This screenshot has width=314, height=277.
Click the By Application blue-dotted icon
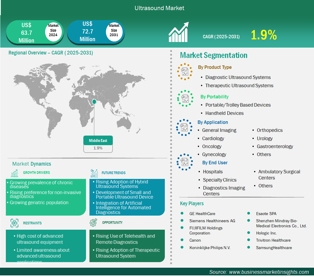184,127
